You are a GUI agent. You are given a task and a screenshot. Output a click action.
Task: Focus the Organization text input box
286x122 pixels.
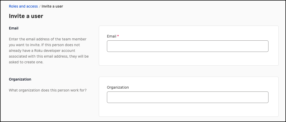[187, 97]
